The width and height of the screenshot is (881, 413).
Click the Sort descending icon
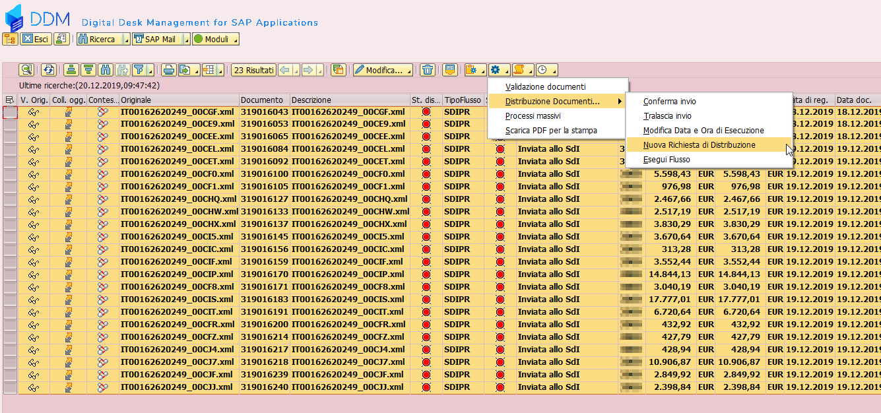click(88, 70)
